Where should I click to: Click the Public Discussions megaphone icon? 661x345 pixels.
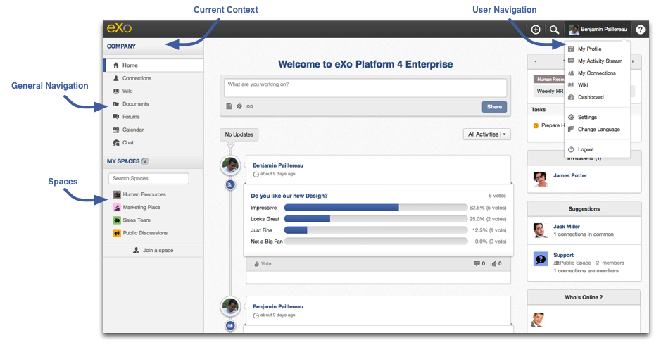pos(117,233)
